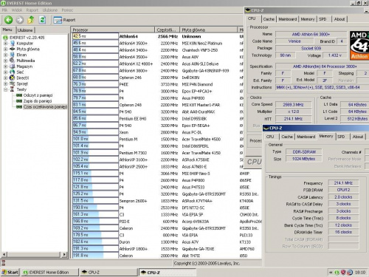Click left arrow of tree horizontal scrollbar
369x277 pixels.
pyautogui.click(x=4, y=254)
